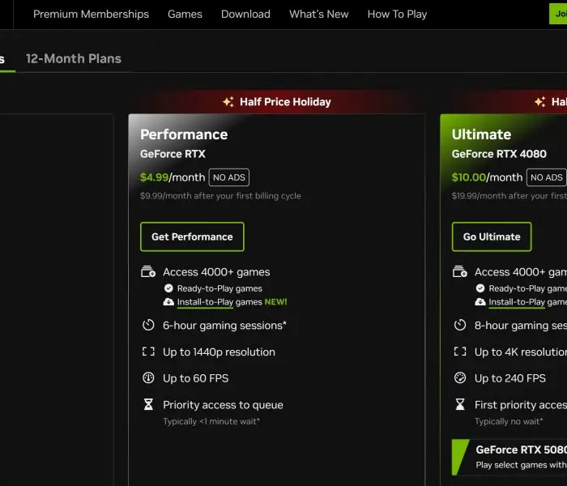567x486 pixels.
Task: Click the clock icon beside 6-hour gaming sessions
Action: tap(148, 325)
